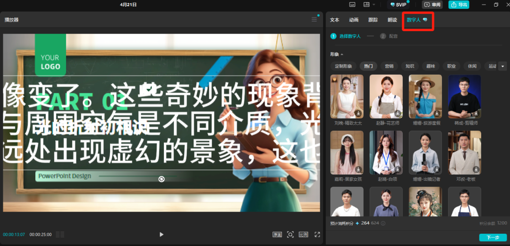Select the 休闲 category chip

click(x=472, y=66)
